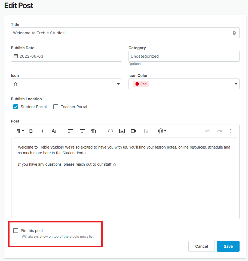The image size is (248, 261).
Task: Click the Teacher Portal label text
Action: (74, 107)
